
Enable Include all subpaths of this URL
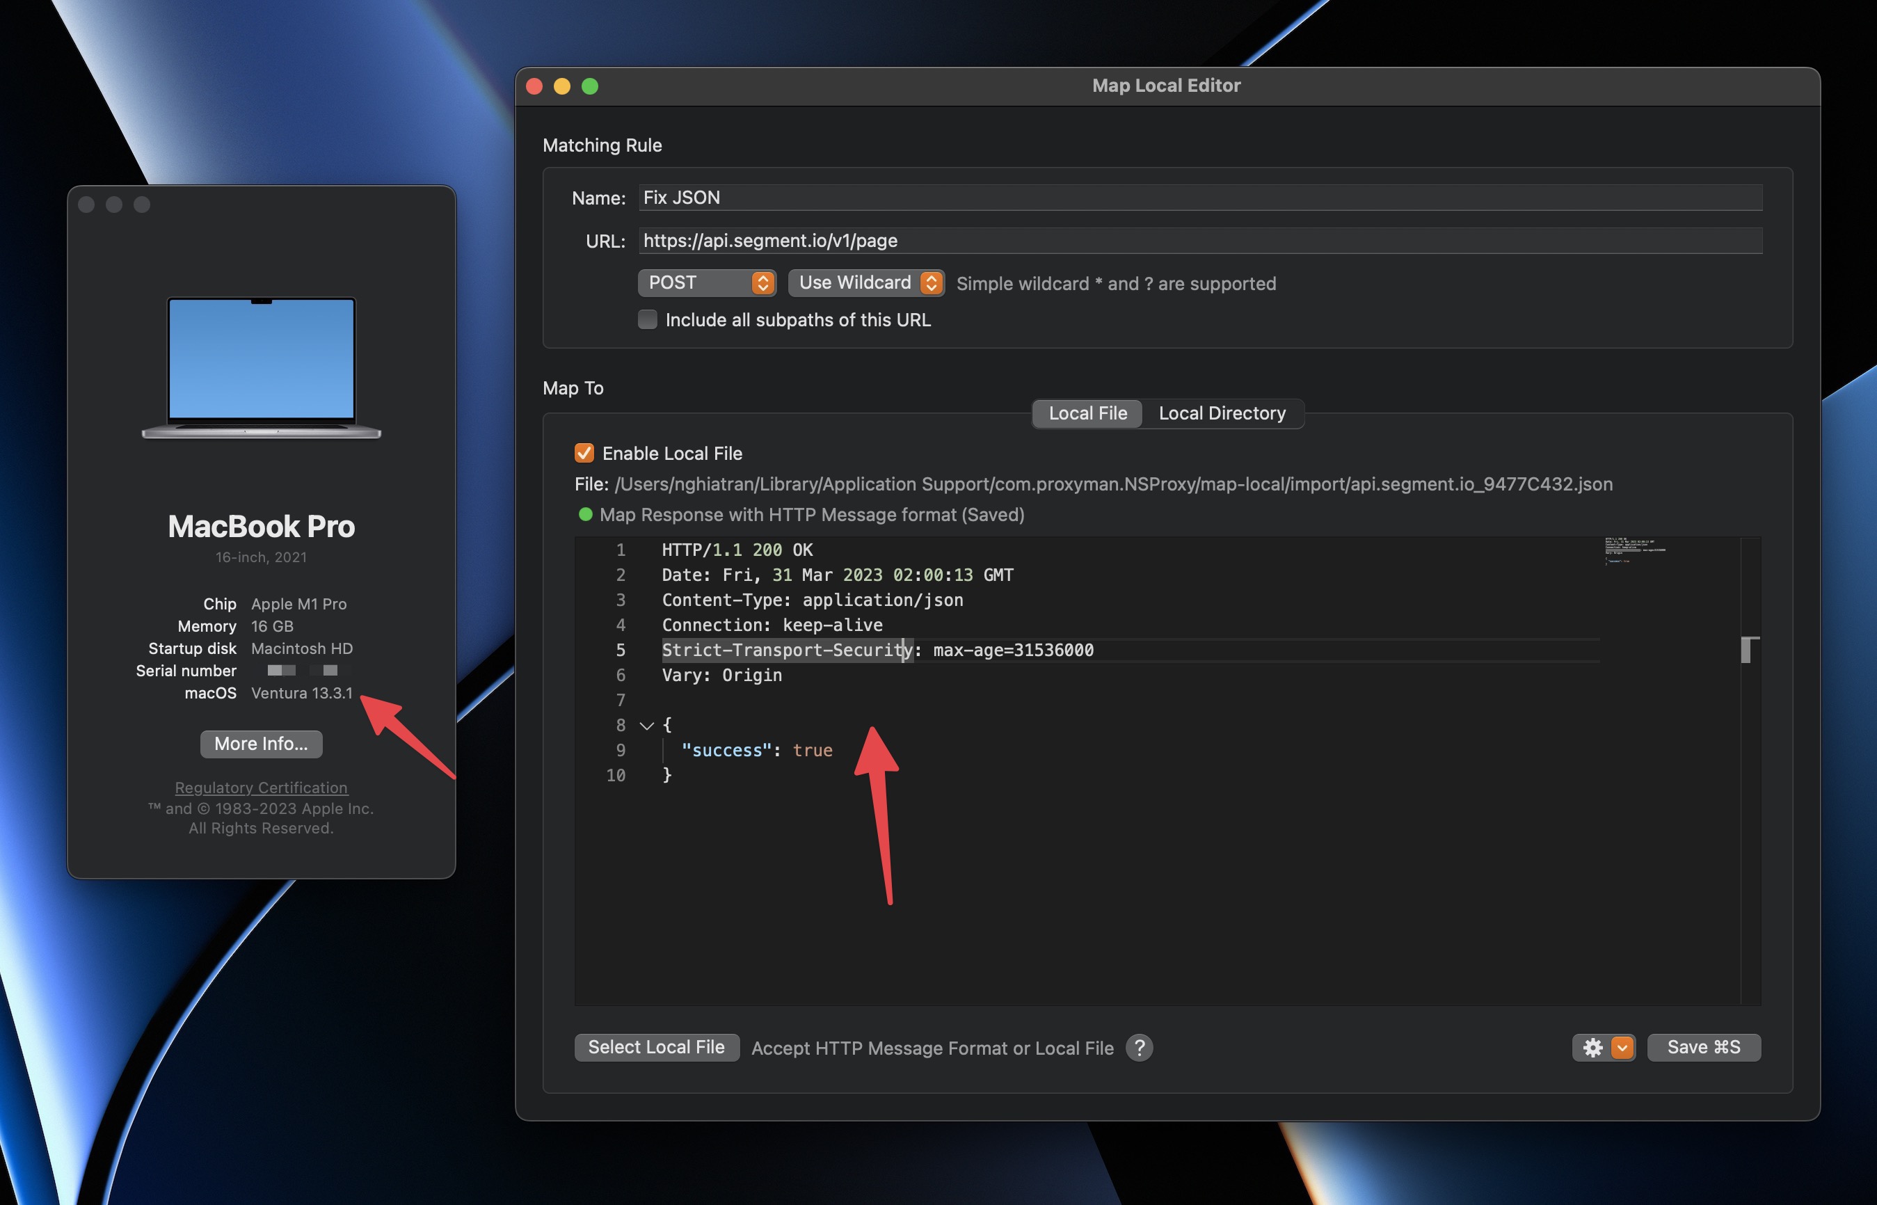coord(647,319)
